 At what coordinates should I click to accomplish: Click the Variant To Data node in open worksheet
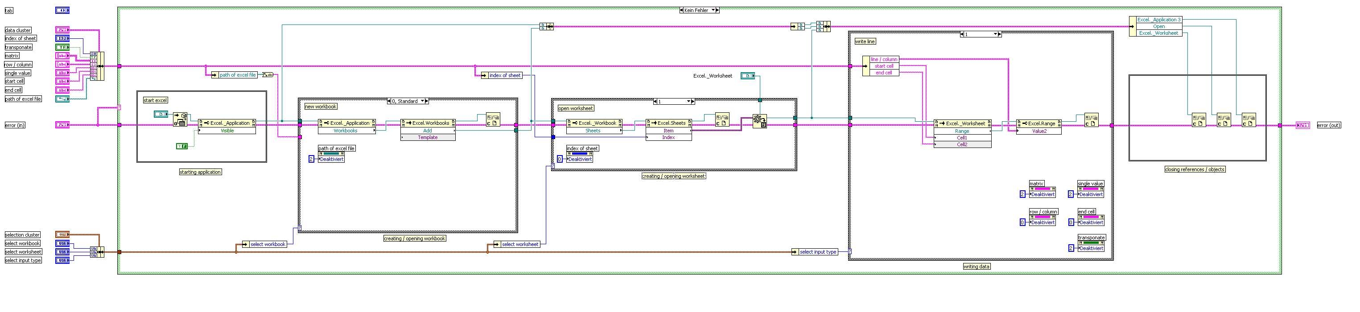point(760,121)
